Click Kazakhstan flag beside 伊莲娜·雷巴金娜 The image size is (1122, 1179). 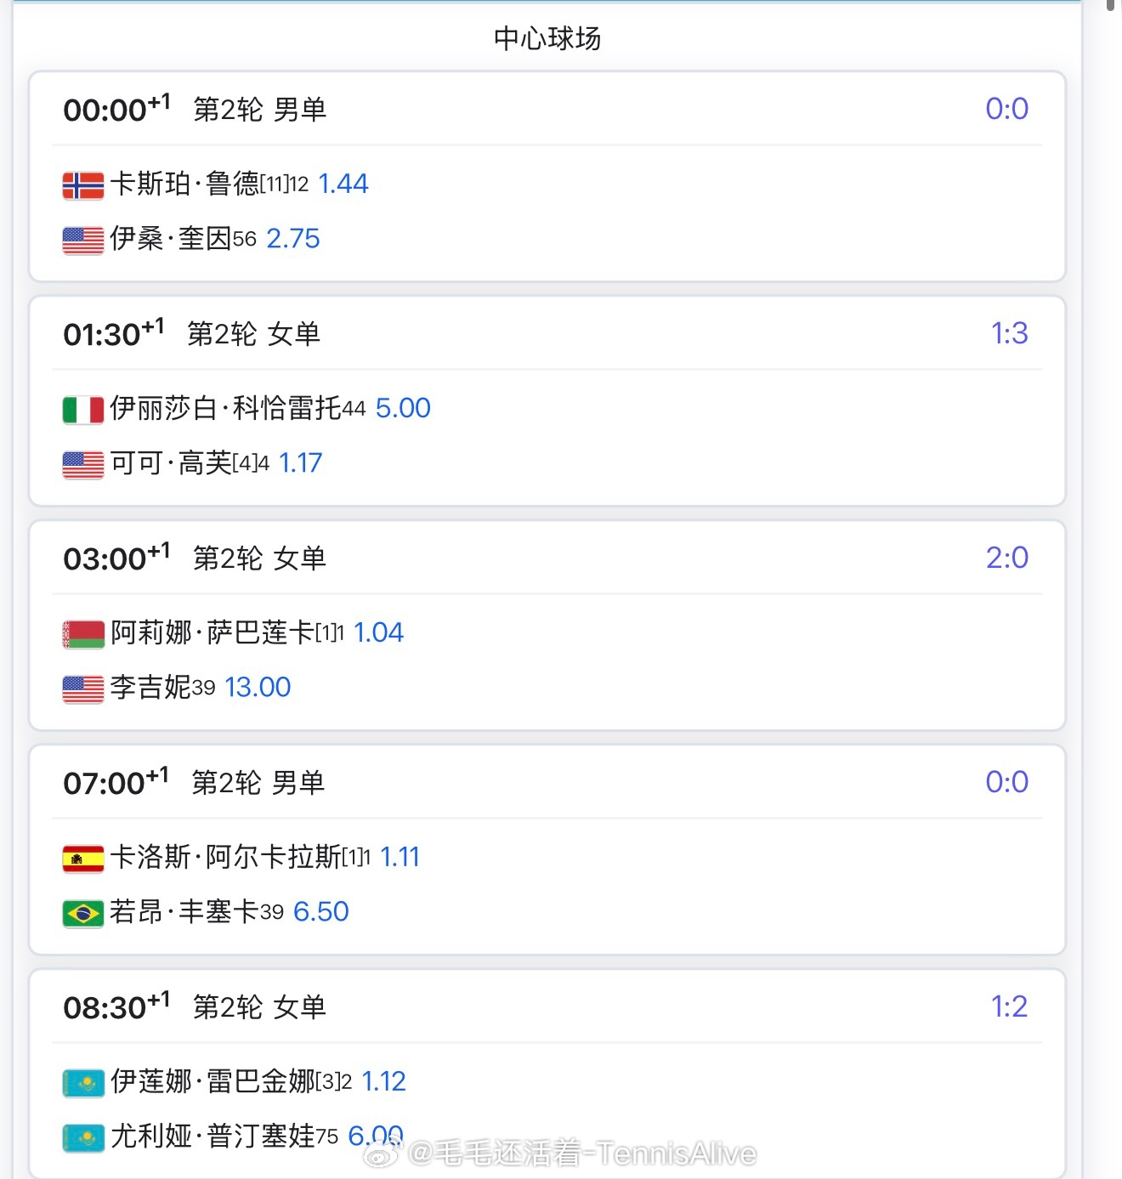point(82,1083)
